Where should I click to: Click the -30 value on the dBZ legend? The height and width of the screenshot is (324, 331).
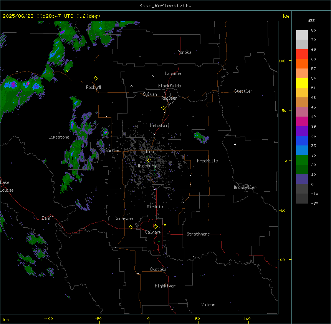tap(314, 203)
